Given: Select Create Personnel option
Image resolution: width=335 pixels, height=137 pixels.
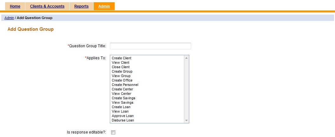Looking at the screenshot, I should (125, 85).
